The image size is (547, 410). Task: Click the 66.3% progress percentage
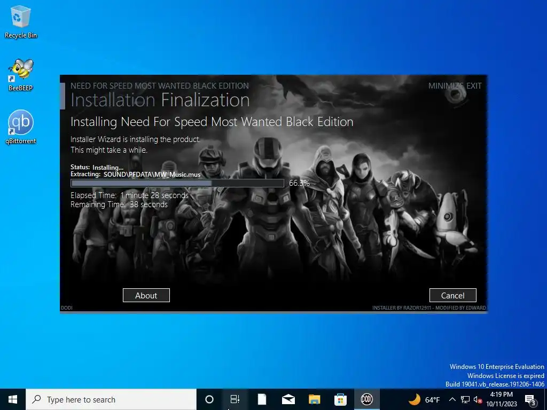pos(299,183)
